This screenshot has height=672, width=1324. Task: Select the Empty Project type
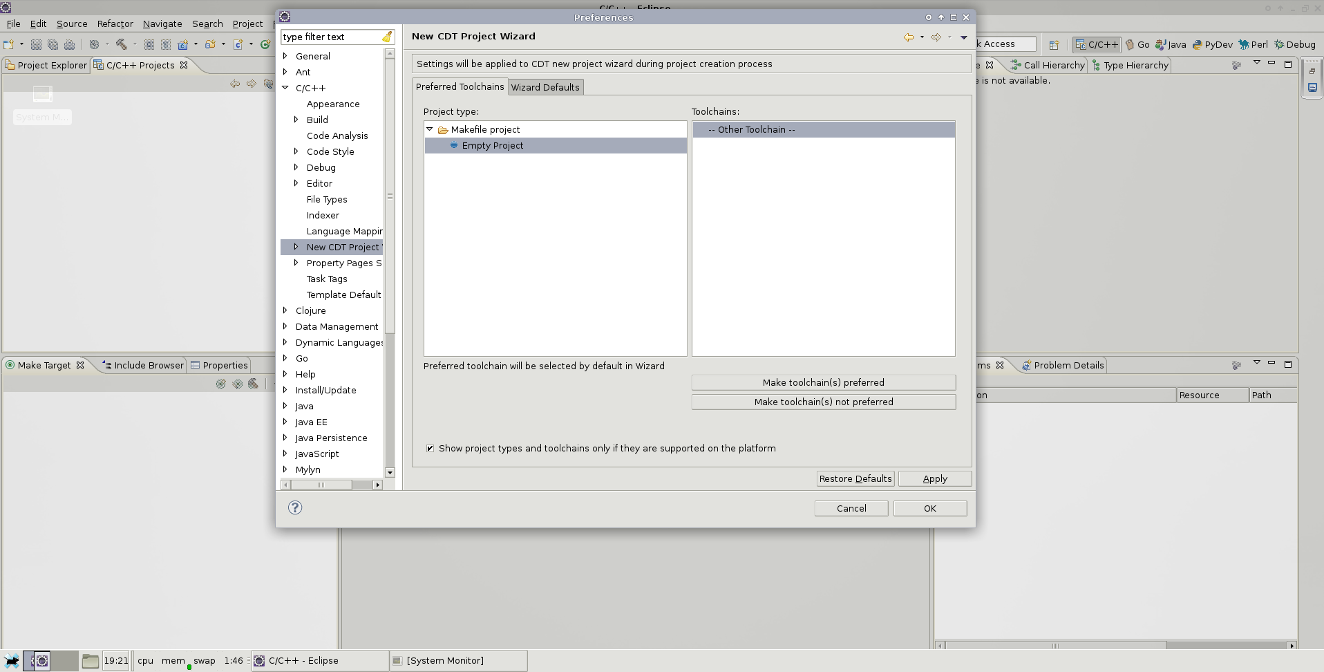tap(556, 145)
